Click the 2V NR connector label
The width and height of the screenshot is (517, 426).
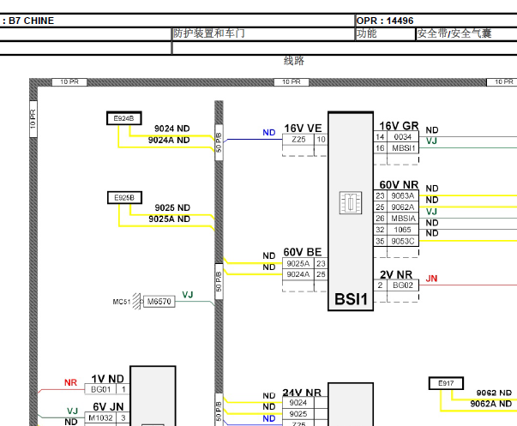click(x=396, y=274)
